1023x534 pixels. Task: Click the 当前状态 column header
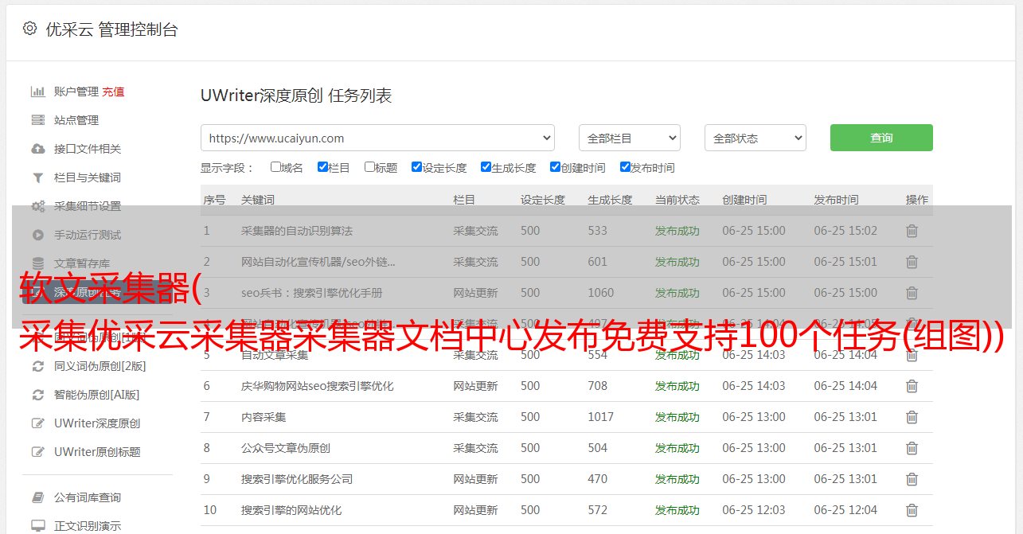(x=677, y=200)
